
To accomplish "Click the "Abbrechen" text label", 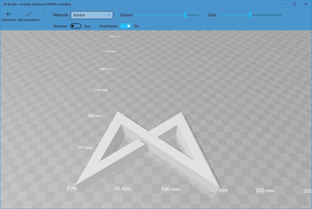I will pos(9,20).
